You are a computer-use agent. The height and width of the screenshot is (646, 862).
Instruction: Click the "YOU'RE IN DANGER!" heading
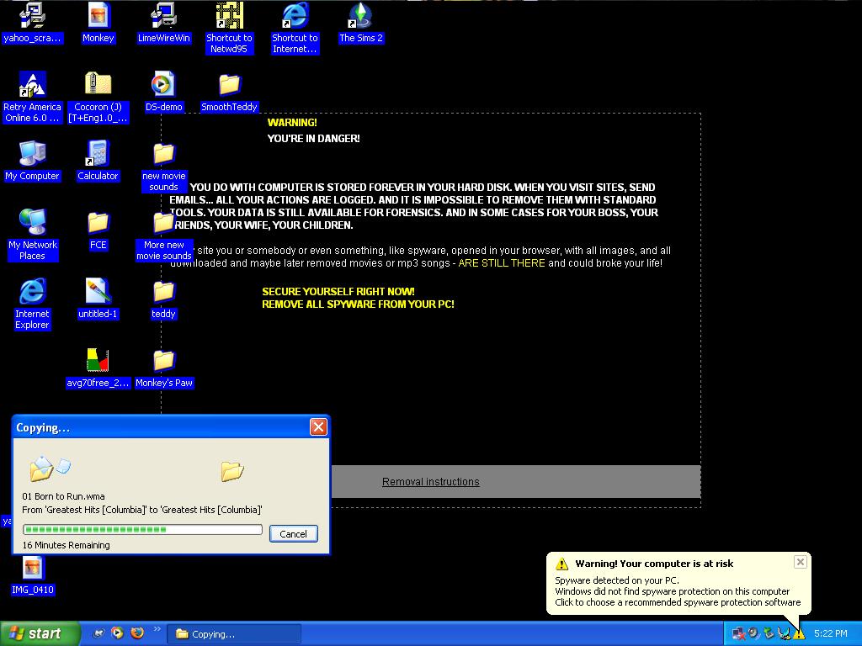(x=313, y=139)
